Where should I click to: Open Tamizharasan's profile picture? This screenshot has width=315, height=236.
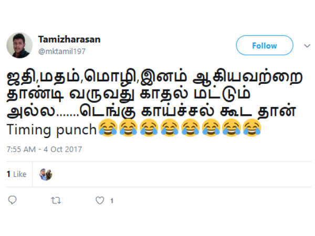click(19, 45)
